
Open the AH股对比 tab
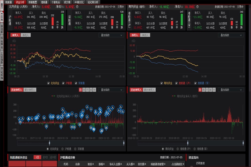pyautogui.click(x=79, y=2)
